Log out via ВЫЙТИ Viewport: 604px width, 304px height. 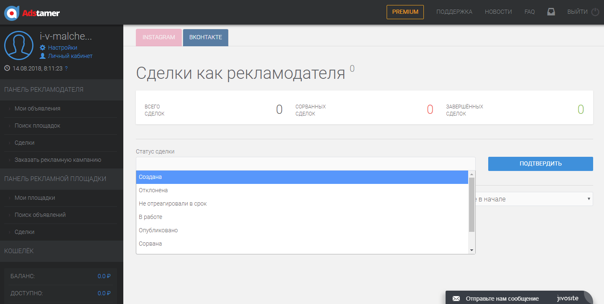(x=577, y=12)
